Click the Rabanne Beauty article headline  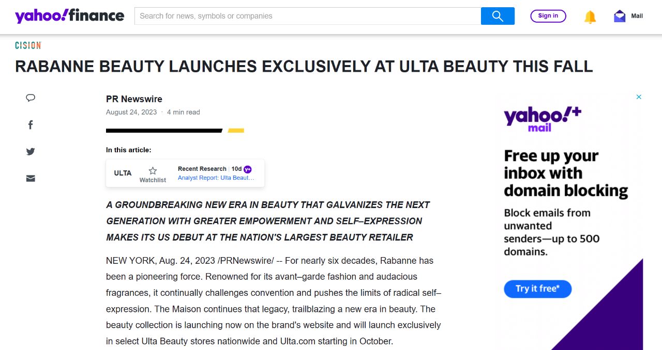pyautogui.click(x=304, y=67)
